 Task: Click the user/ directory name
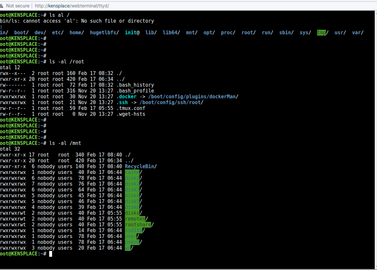pyautogui.click(x=132, y=236)
